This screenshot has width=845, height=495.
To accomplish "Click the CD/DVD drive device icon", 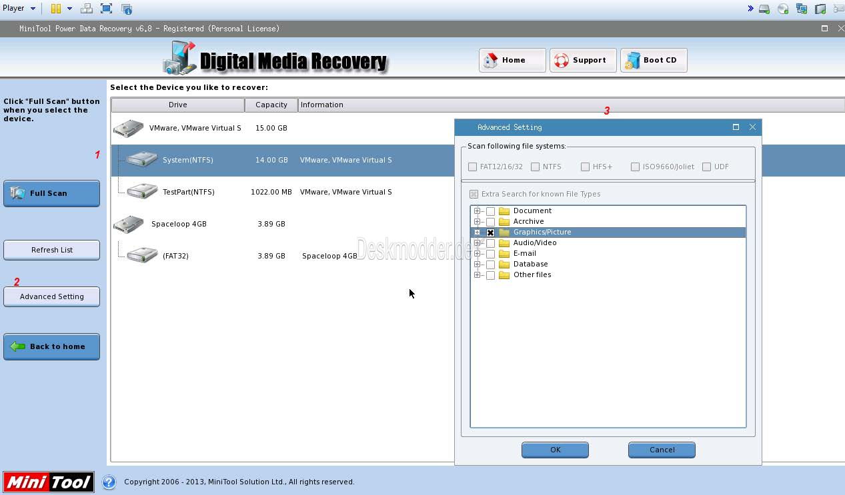I will tap(783, 9).
